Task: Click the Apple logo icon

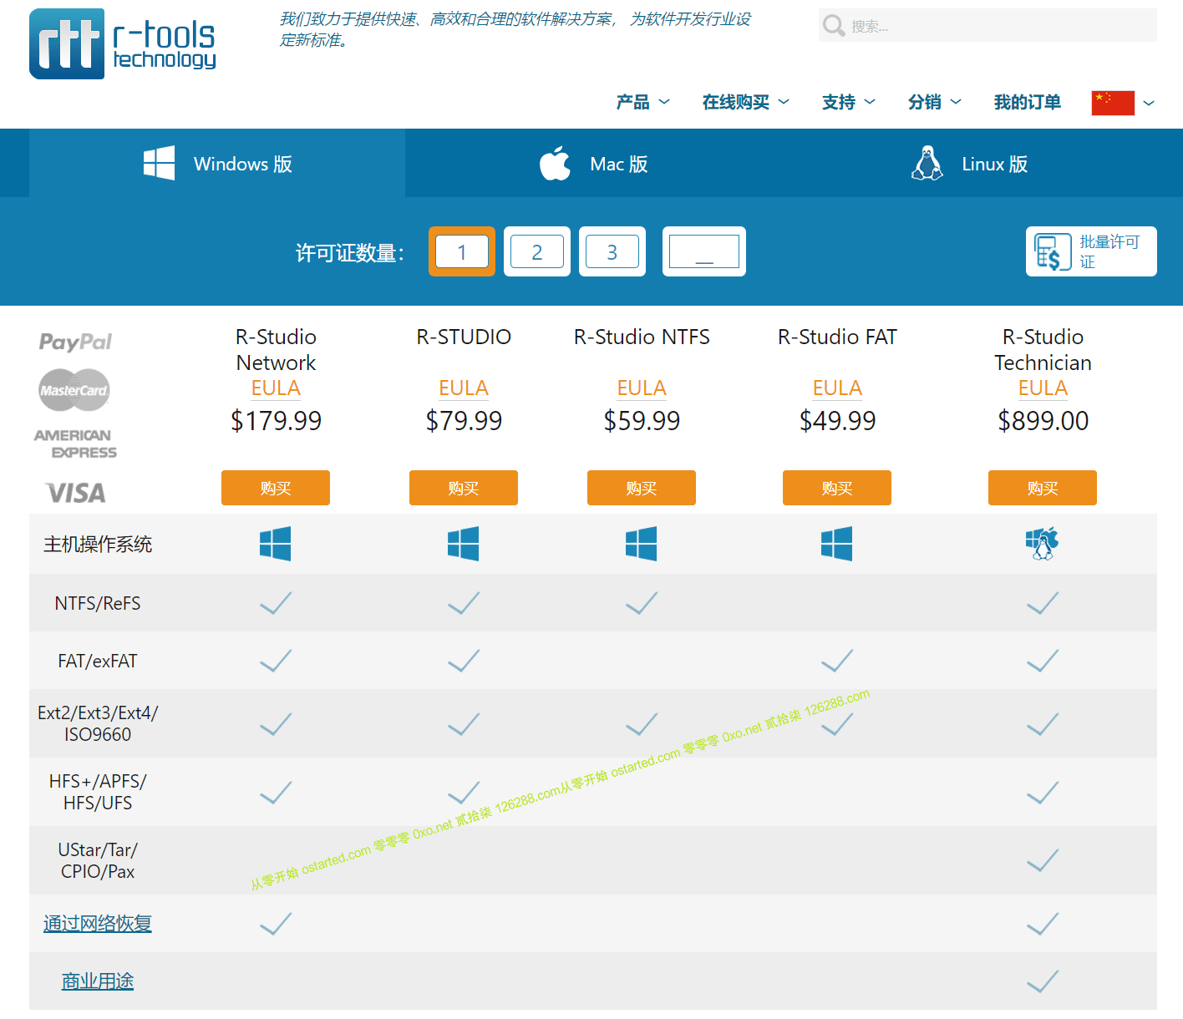Action: point(555,163)
